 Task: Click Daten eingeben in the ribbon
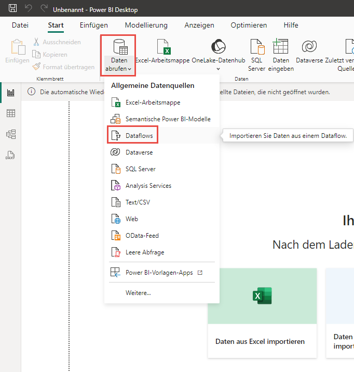click(281, 55)
